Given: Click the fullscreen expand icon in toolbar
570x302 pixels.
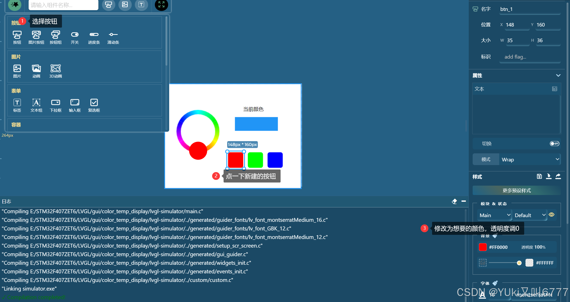Looking at the screenshot, I should (x=161, y=5).
